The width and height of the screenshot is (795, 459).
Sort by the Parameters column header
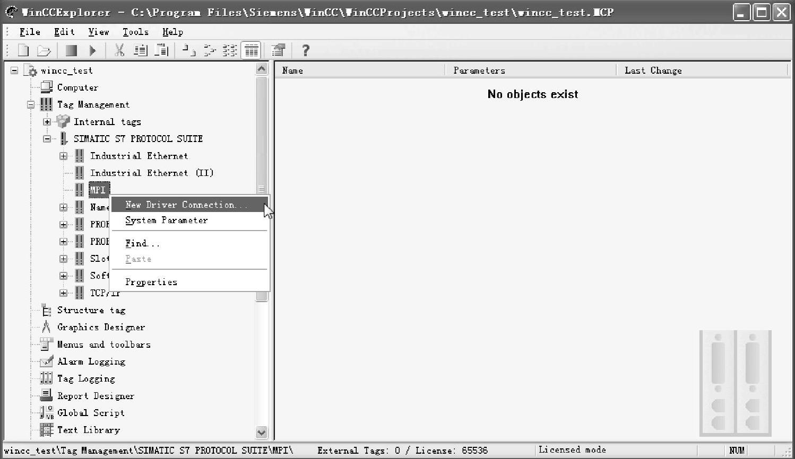click(531, 70)
